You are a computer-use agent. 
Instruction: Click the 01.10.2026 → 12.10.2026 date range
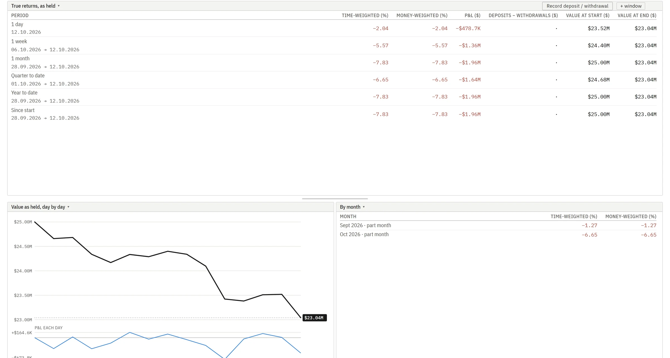click(45, 84)
